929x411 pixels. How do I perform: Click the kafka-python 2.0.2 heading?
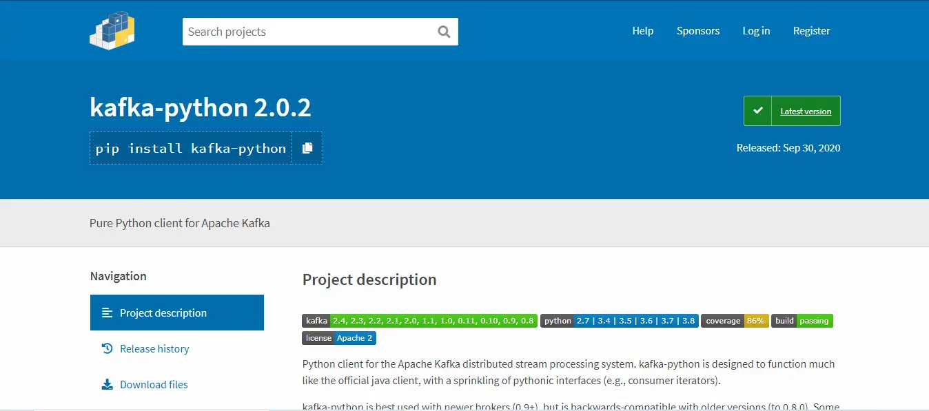[x=201, y=107]
